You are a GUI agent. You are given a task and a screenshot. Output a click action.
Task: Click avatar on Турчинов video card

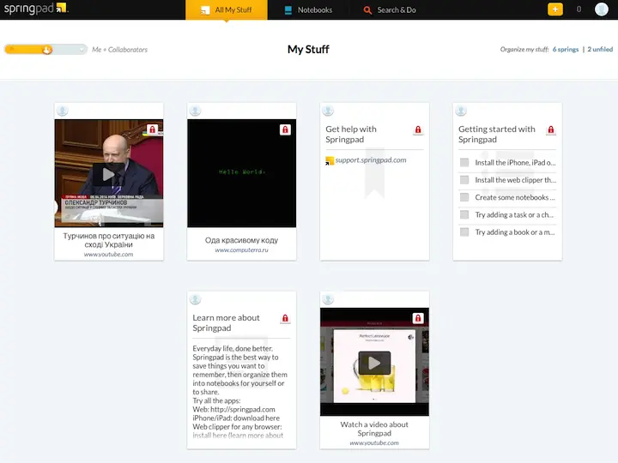(x=62, y=111)
